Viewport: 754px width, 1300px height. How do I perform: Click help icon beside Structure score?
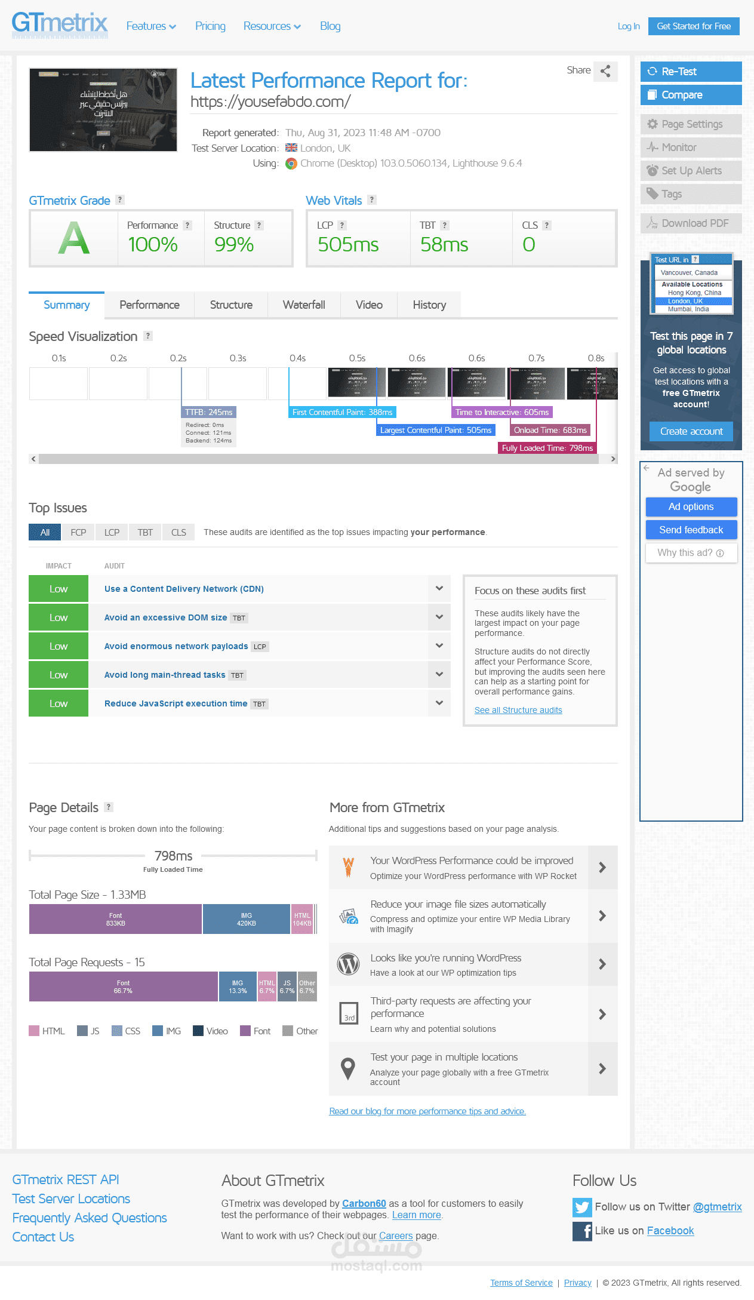coord(259,225)
